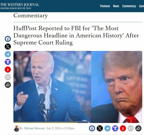Share on Truth Social in left sidebar
This screenshot has height=135, width=144.
[x=8, y=62]
